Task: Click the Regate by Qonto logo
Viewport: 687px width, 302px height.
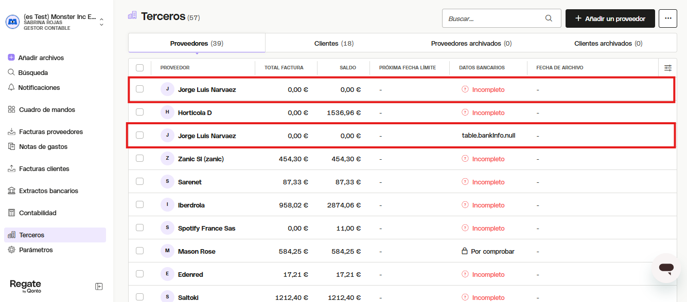Action: click(25, 286)
